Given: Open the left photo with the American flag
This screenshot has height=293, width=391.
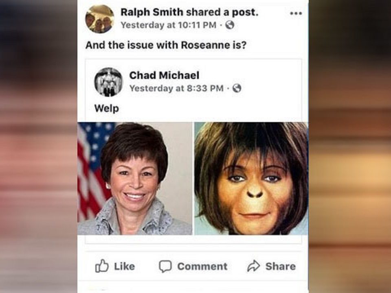Looking at the screenshot, I should click(x=135, y=178).
